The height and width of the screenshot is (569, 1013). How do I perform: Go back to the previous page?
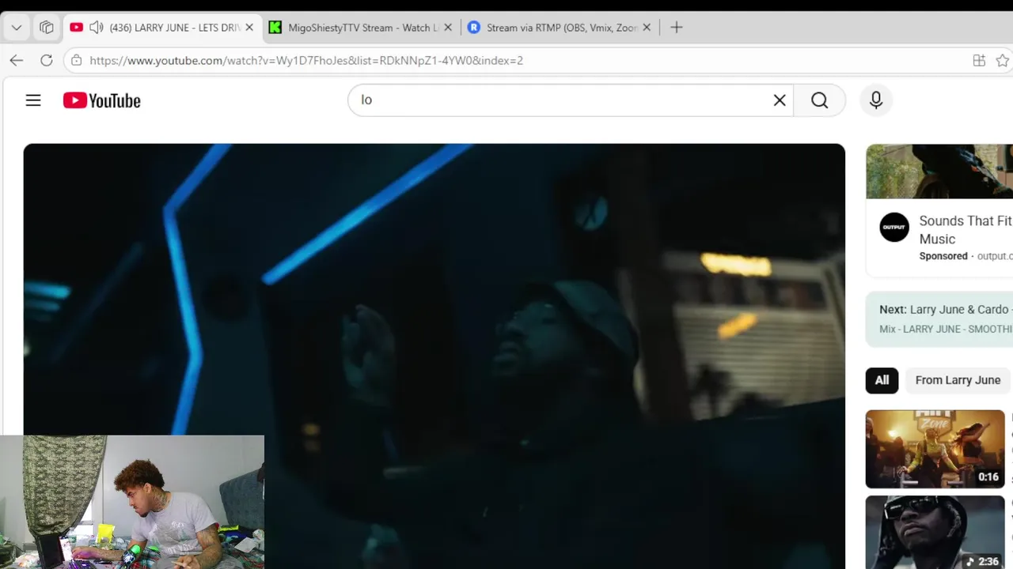pyautogui.click(x=17, y=60)
